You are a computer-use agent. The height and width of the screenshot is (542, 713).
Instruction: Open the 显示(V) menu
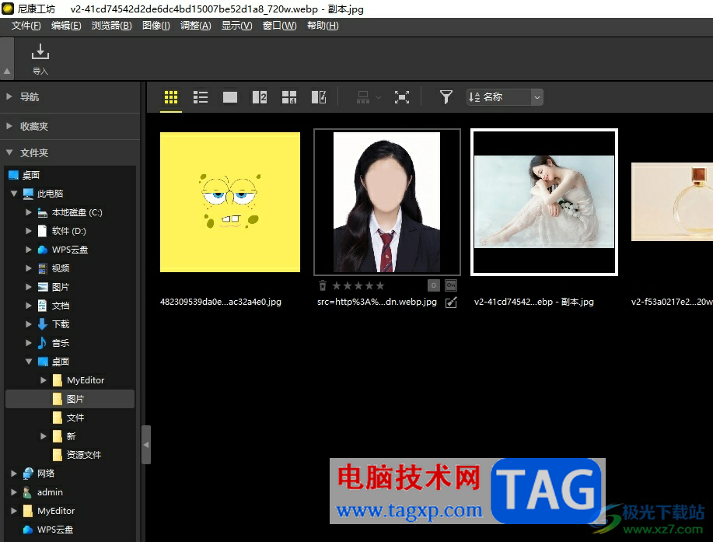[x=236, y=26]
